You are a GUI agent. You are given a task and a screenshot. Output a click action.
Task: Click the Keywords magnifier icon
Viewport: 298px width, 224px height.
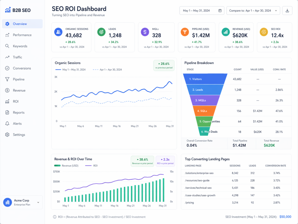click(x=7, y=46)
